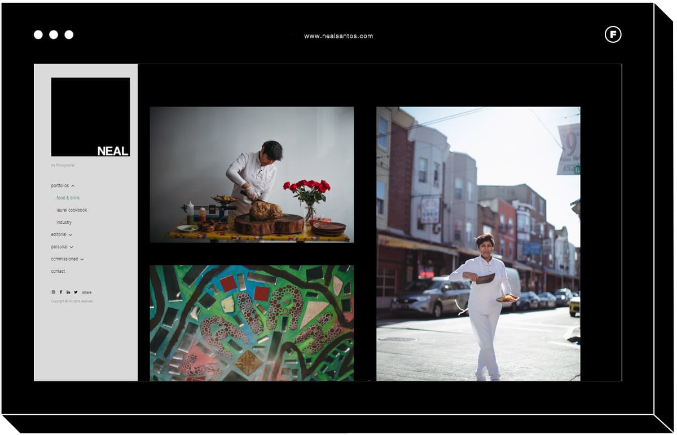The height and width of the screenshot is (435, 677).
Task: Open the Twitter bird icon
Action: pos(76,292)
